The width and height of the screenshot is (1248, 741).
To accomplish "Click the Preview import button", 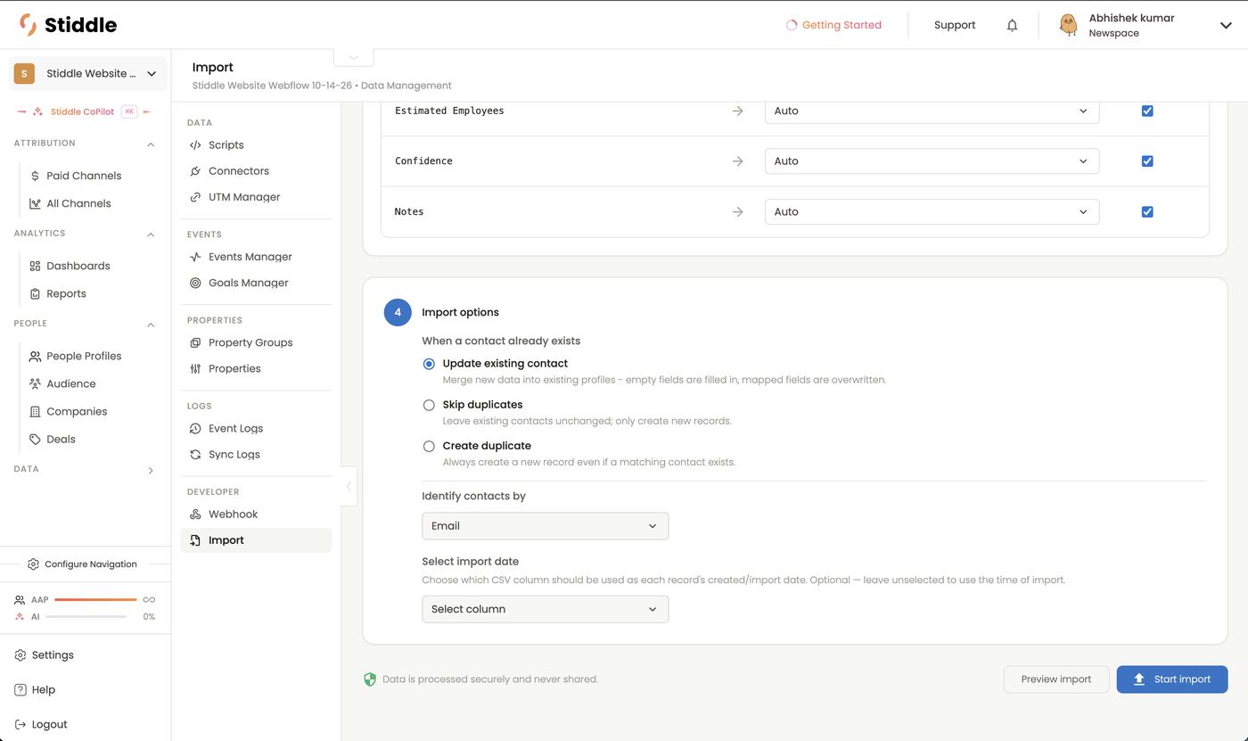I will click(x=1056, y=679).
